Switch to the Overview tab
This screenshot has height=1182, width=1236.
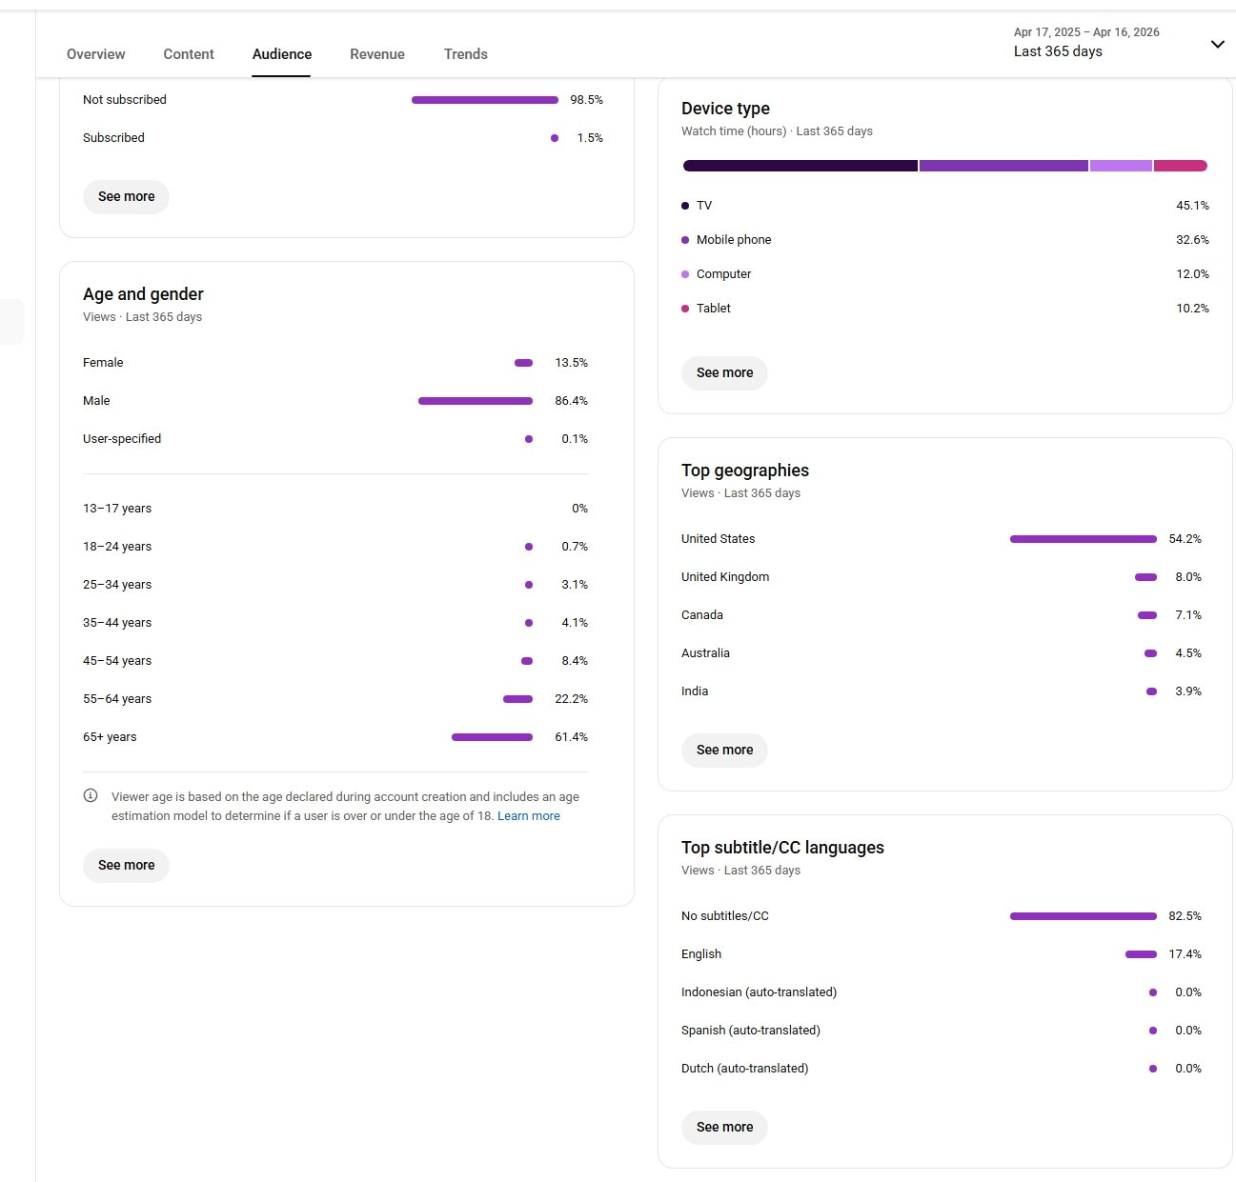95,54
